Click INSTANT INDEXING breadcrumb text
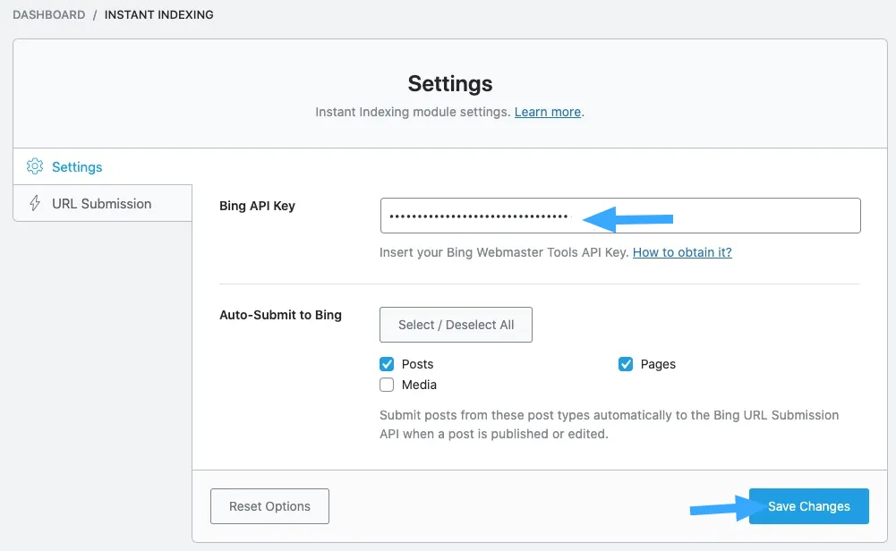The height and width of the screenshot is (551, 896). tap(158, 15)
